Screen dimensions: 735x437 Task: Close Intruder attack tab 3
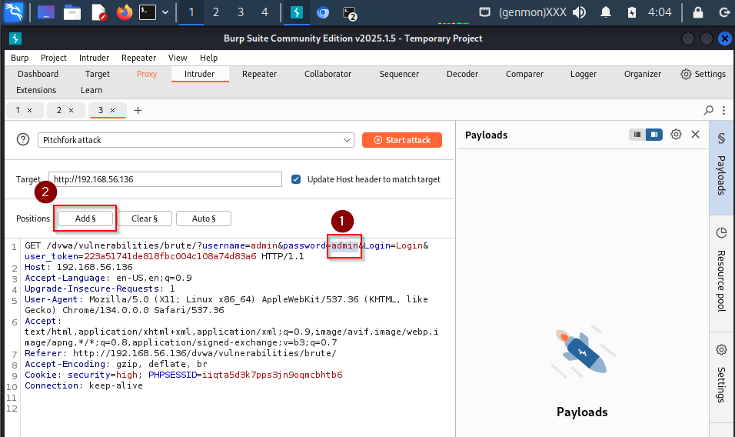pos(112,111)
